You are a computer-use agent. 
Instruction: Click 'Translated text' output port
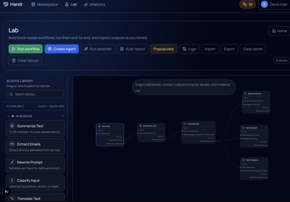pos(215,141)
